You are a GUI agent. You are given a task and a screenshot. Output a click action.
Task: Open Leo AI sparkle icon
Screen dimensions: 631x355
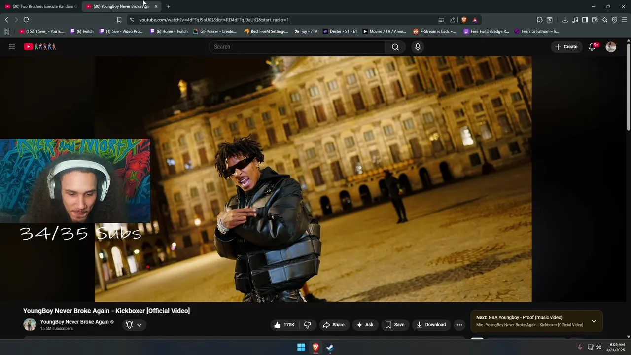[604, 20]
